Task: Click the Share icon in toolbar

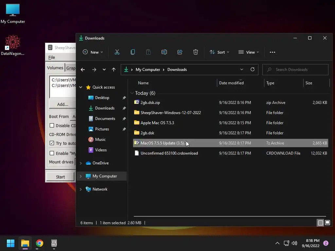Action: 180,52
